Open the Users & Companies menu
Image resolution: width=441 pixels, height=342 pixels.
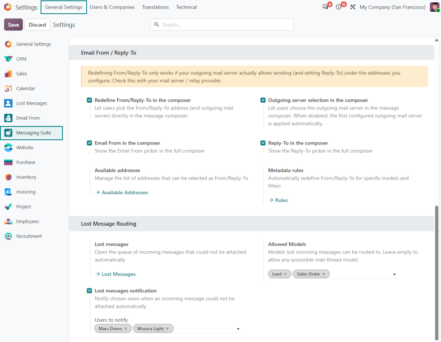coord(112,7)
